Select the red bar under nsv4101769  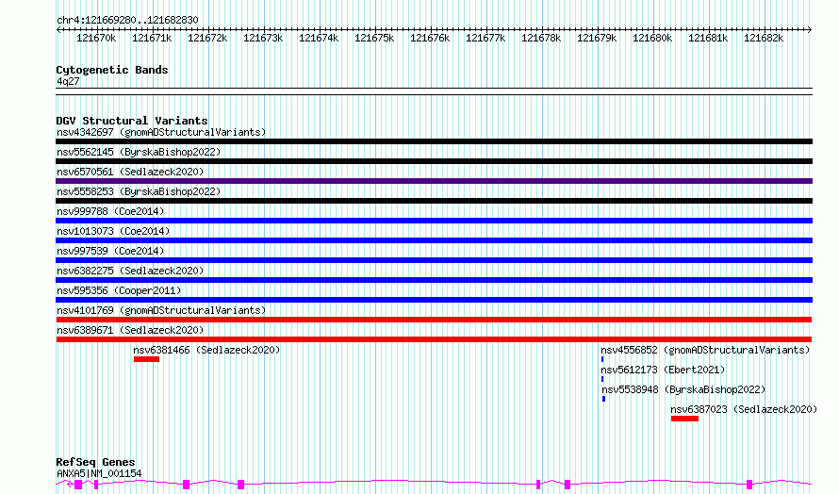434,320
